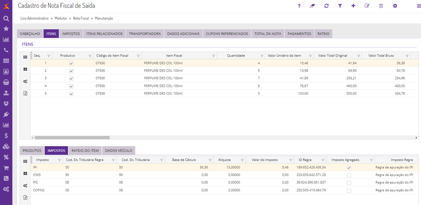Click the eraser clear icon
The image size is (421, 205).
[x=312, y=6]
